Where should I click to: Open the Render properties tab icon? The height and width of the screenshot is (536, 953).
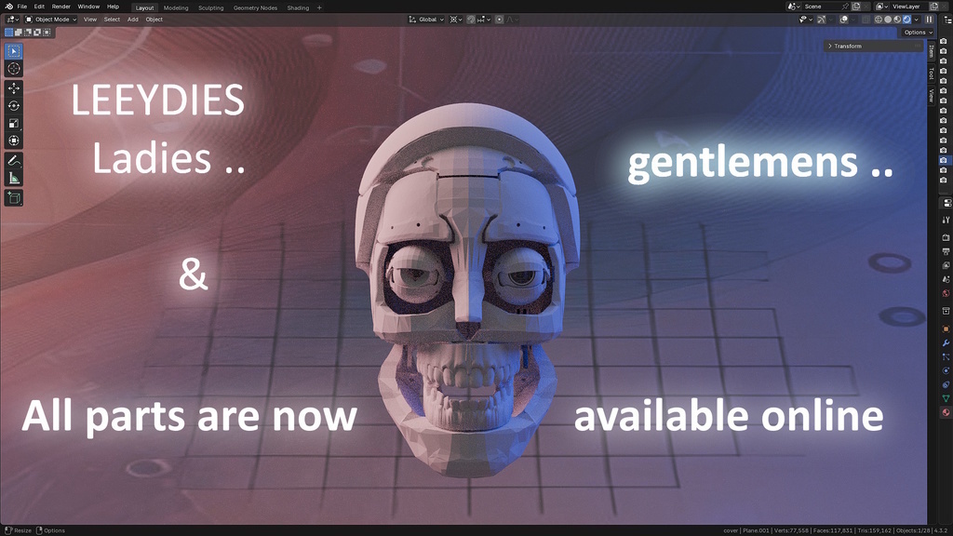tap(946, 237)
